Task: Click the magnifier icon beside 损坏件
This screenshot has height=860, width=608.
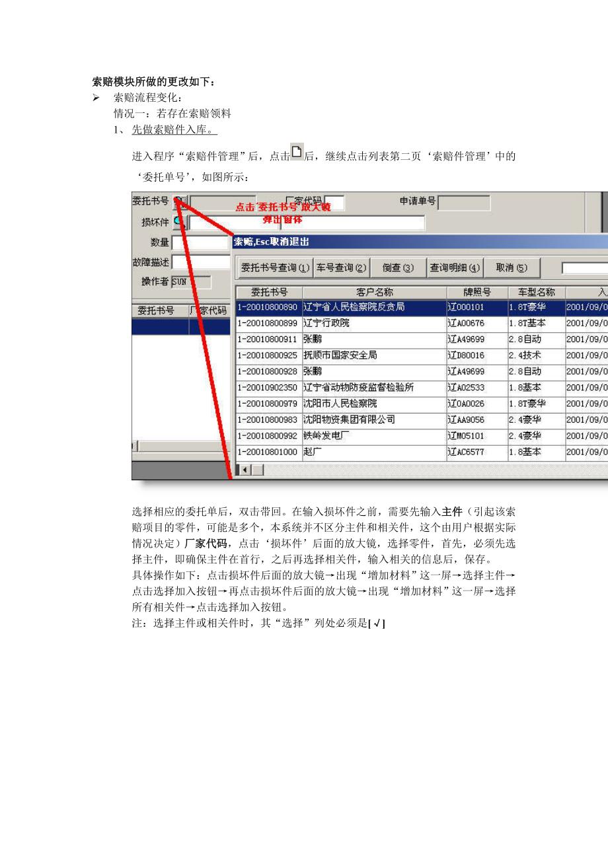Action: click(x=179, y=222)
